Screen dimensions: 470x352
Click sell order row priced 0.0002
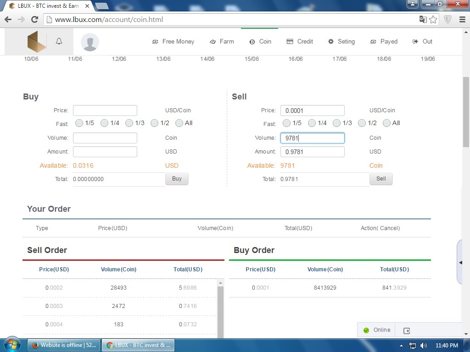point(119,288)
